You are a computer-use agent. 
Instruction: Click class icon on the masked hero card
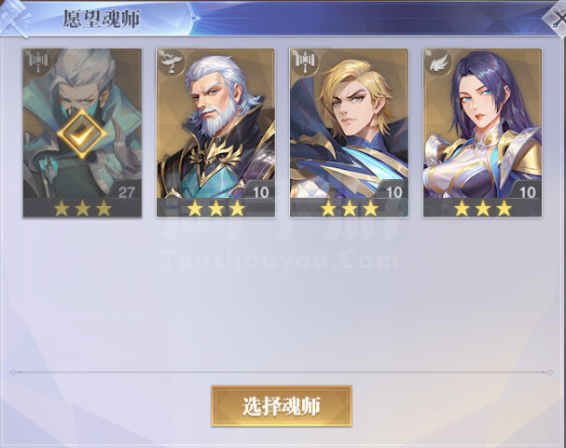[38, 62]
